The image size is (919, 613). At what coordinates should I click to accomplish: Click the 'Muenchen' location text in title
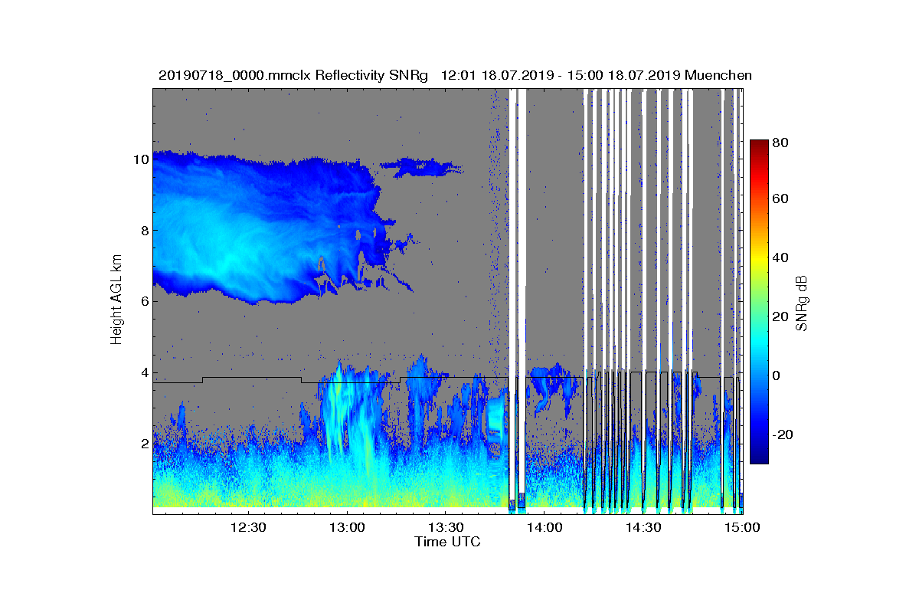(718, 75)
